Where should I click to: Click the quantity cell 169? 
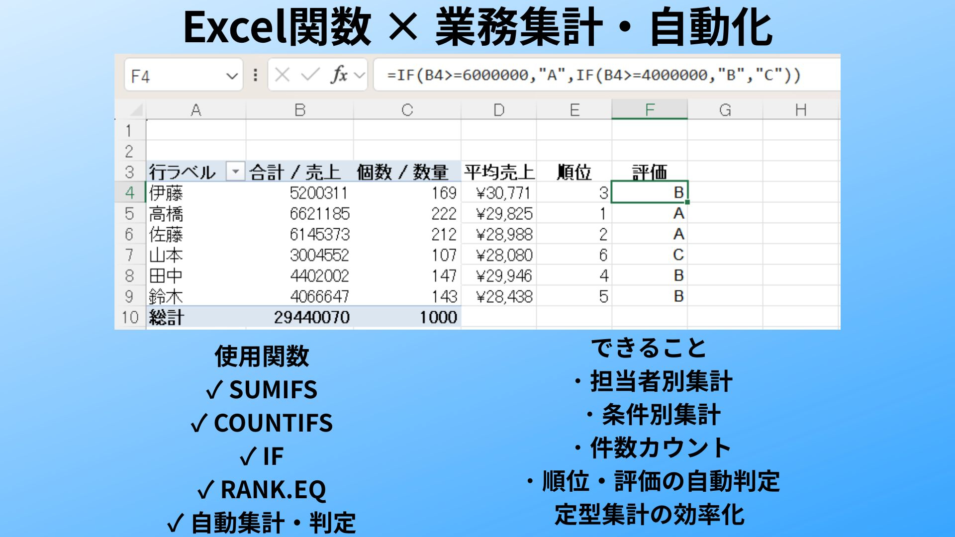pos(407,192)
